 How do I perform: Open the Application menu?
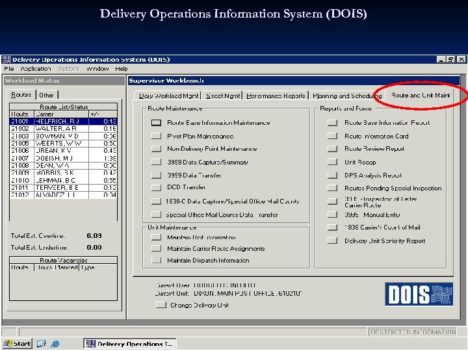[x=36, y=69]
